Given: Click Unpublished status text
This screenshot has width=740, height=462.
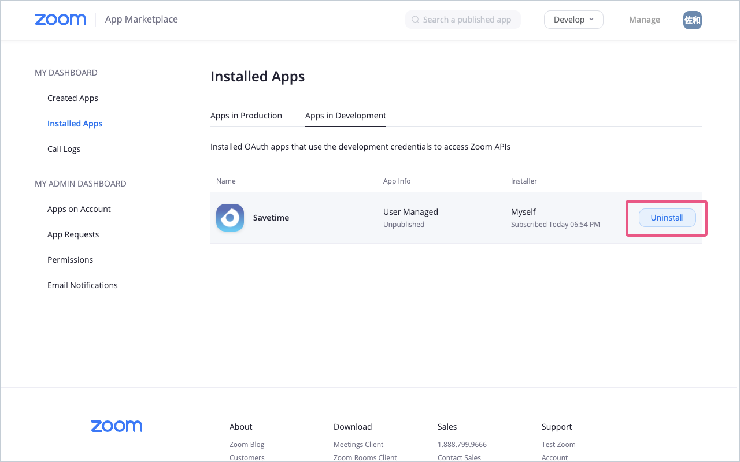Looking at the screenshot, I should pos(404,225).
